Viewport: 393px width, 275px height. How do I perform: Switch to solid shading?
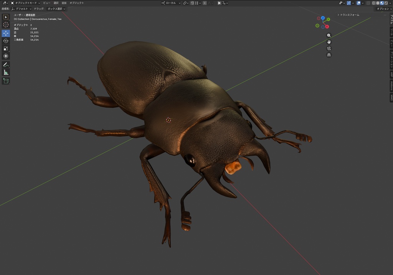[x=378, y=3]
